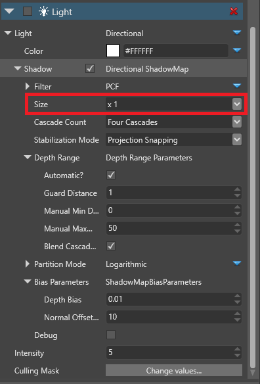Enable the Debug checkbox
This screenshot has height=384, width=260.
(111, 335)
